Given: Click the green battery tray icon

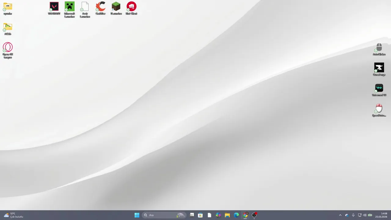Looking at the screenshot, I should pyautogui.click(x=370, y=215).
